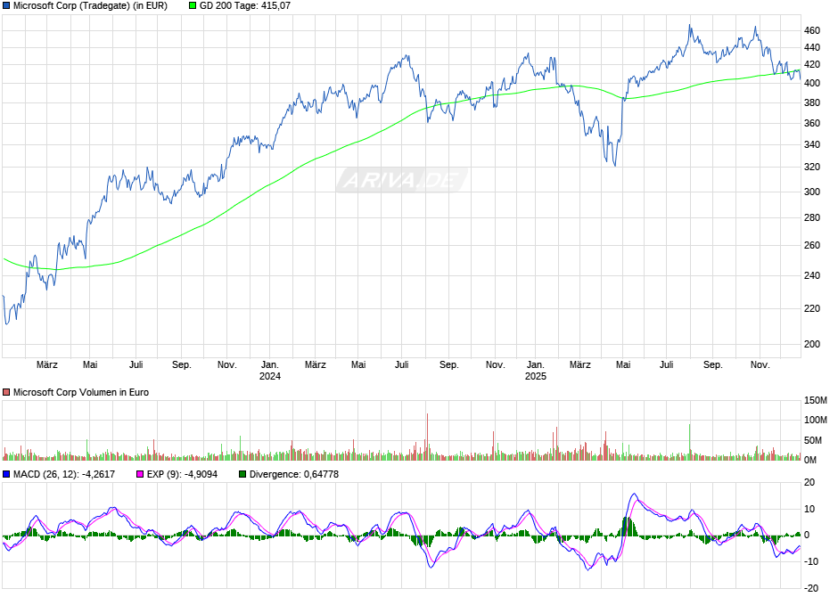The width and height of the screenshot is (838, 597).
Task: Click the blue Microsoft Corp legend swatch
Action: pos(6,6)
